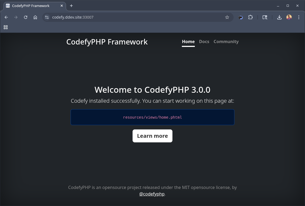Open the Extensions puzzle icon
This screenshot has width=305, height=206.
coord(250,17)
